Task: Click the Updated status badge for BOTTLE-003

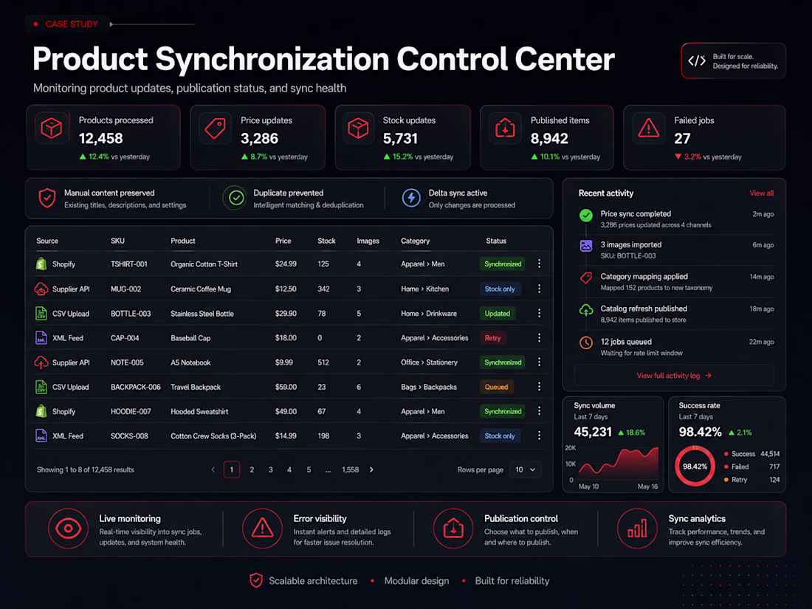Action: (497, 313)
